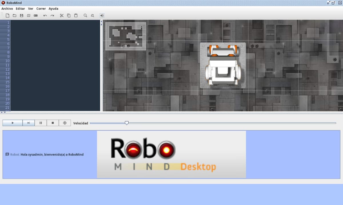Save the script with floppy icon
This screenshot has height=205, width=343.
21,15
